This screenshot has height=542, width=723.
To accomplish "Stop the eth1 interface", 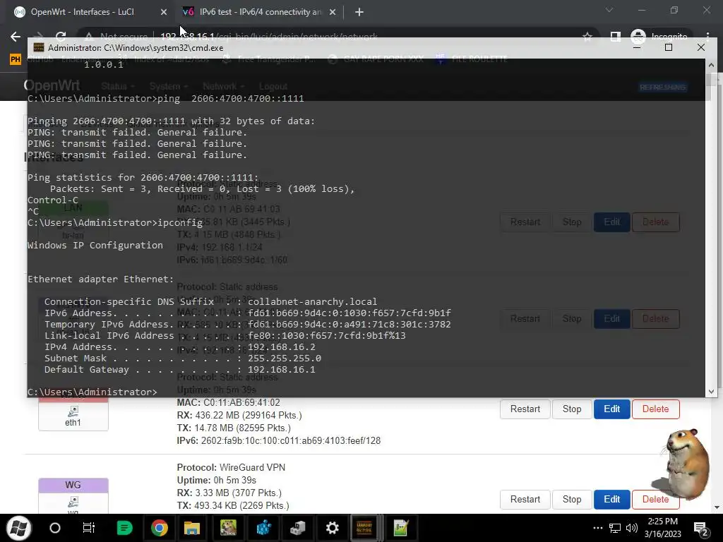I will (572, 409).
